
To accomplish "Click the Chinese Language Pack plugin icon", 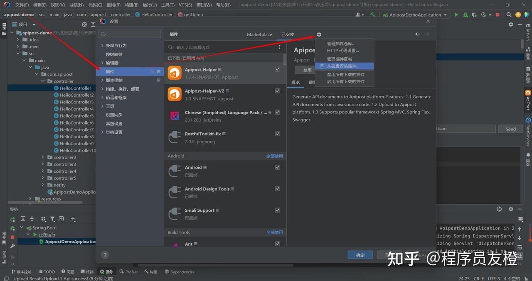I will (175, 116).
